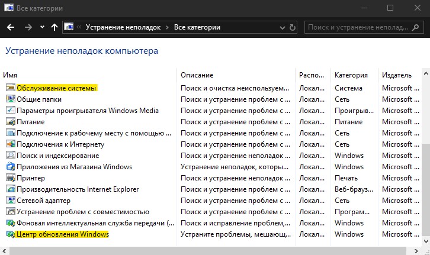Sort list by Описание column header
Screen dimensions: 430x255
197,75
